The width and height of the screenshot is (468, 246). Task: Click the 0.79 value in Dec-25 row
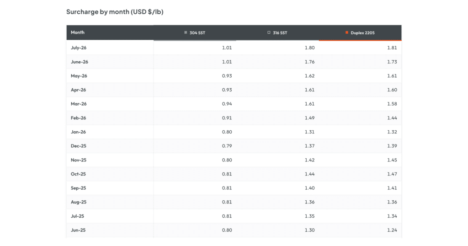[x=227, y=146]
